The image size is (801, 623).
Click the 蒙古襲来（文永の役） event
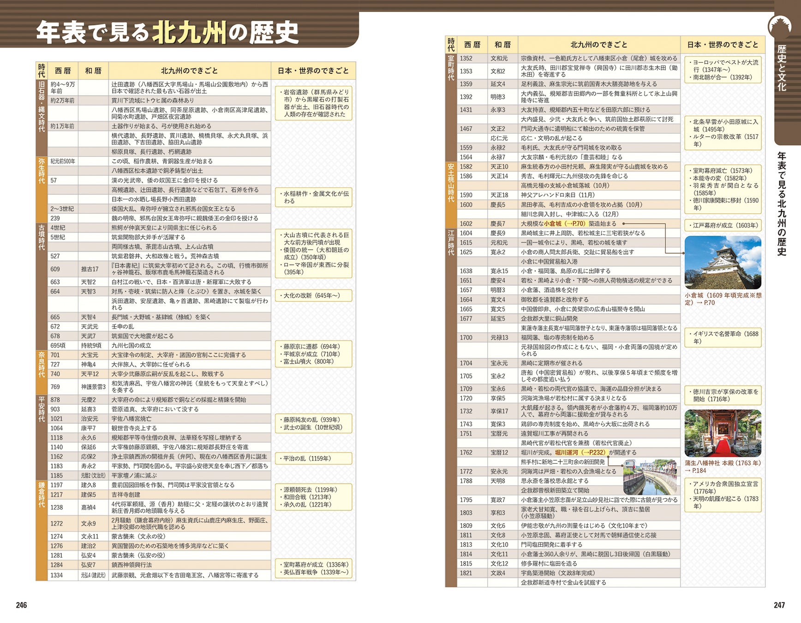tap(190, 536)
